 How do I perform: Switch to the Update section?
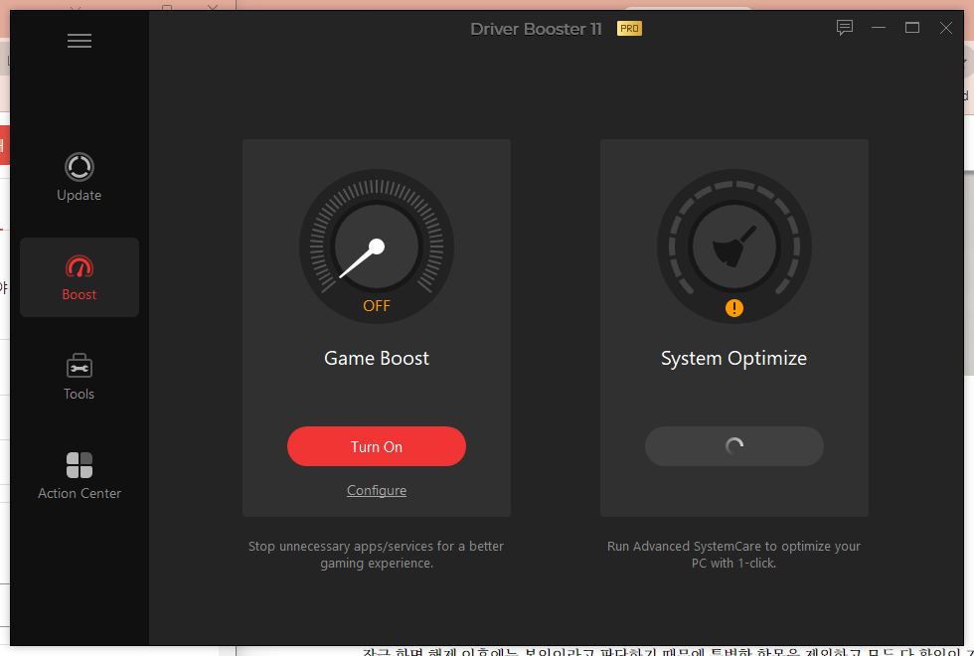pyautogui.click(x=79, y=177)
